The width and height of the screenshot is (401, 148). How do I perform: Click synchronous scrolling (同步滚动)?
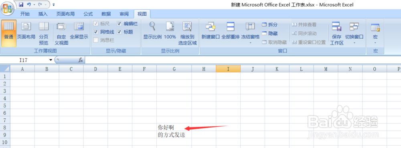(x=304, y=33)
